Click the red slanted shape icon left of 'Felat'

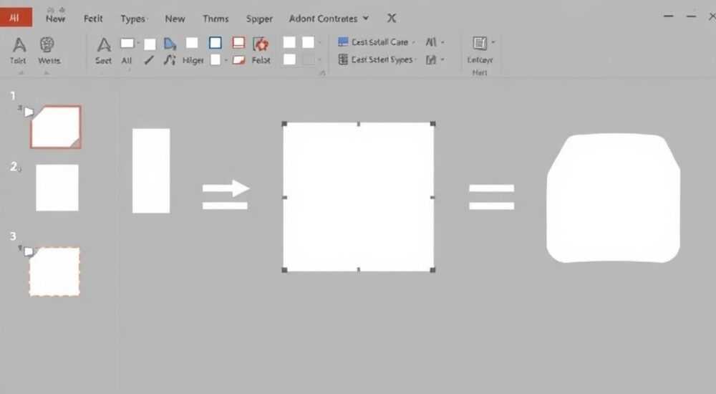coord(238,60)
